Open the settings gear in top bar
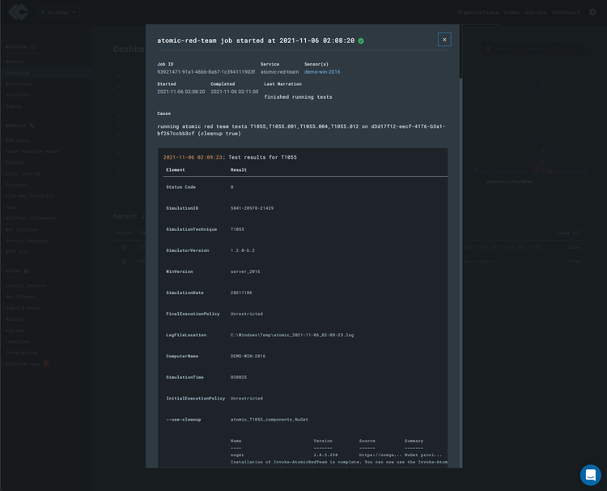Image resolution: width=607 pixels, height=491 pixels. 592,12
